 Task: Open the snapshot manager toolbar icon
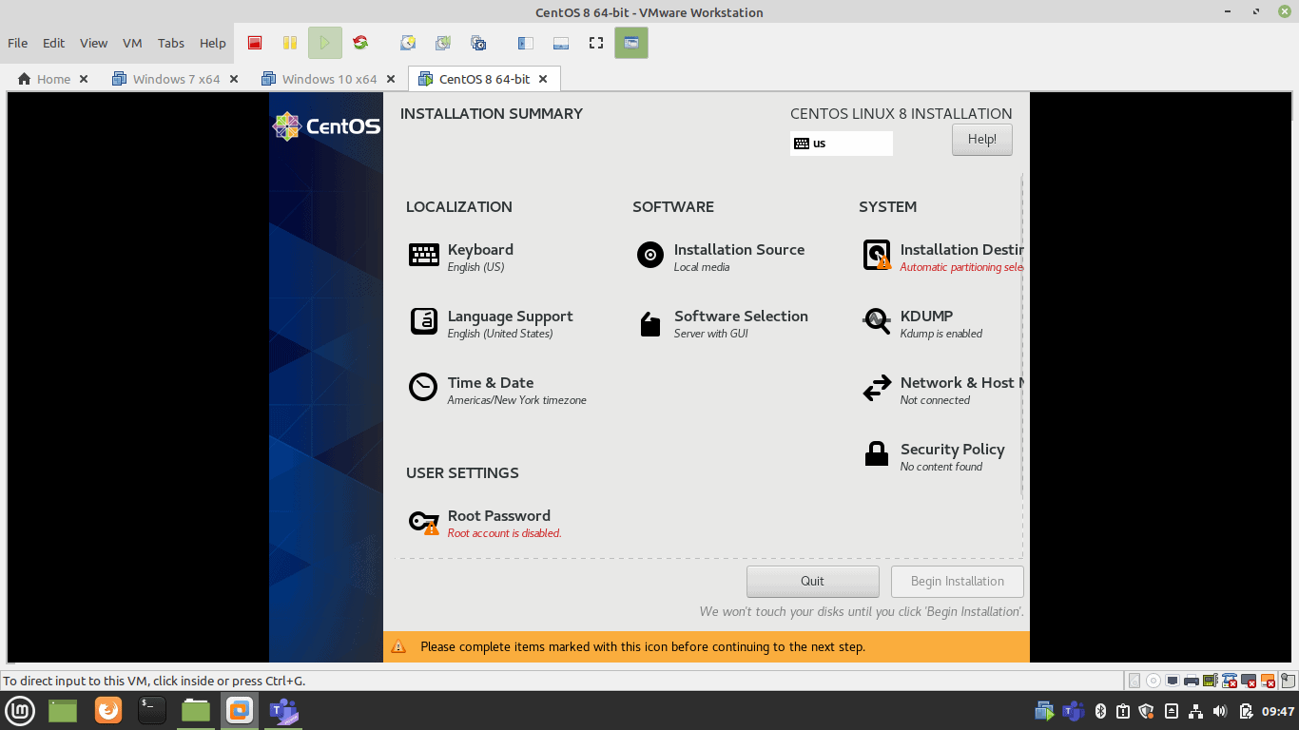[x=478, y=43]
